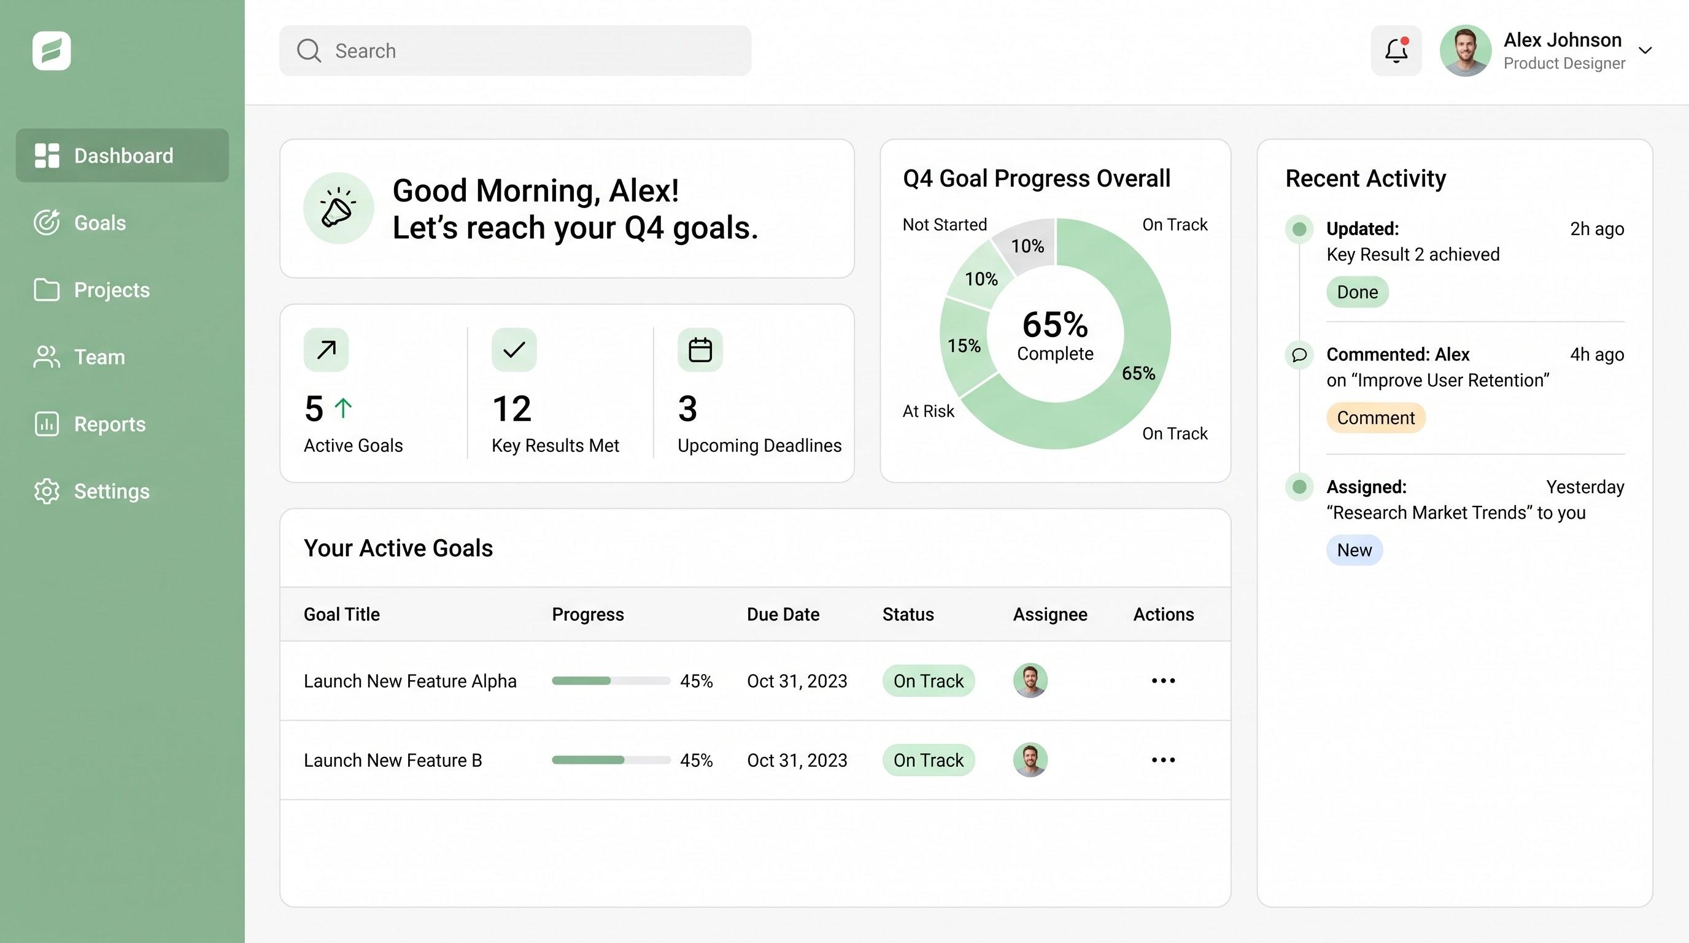Click the Updated activity green dot marker
This screenshot has width=1689, height=943.
1299,229
